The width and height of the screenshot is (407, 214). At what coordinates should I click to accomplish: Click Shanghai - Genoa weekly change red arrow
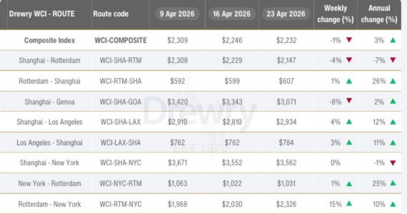click(349, 102)
